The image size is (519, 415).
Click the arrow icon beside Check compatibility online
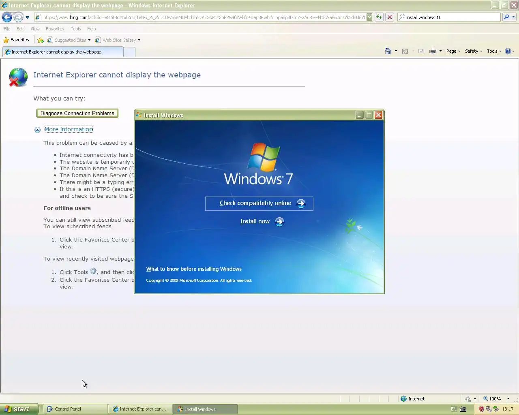tap(301, 203)
